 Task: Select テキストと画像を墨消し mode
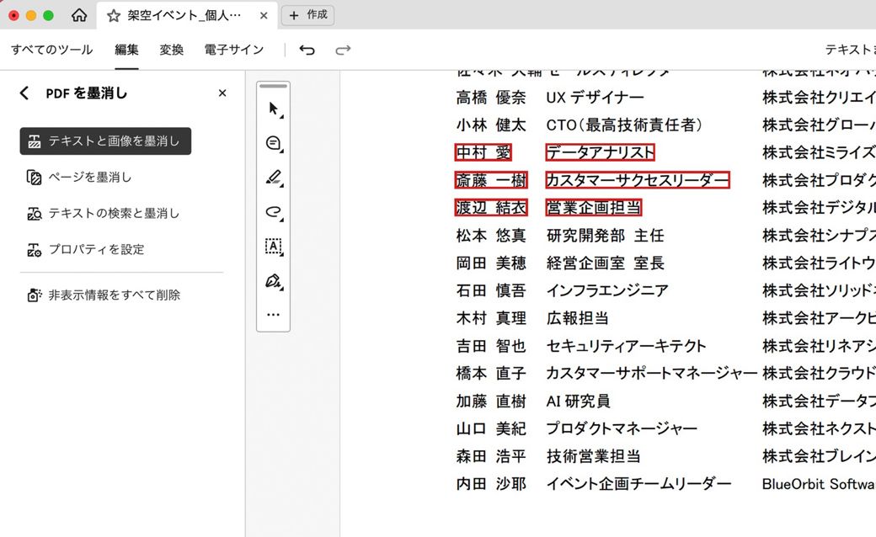(x=104, y=141)
